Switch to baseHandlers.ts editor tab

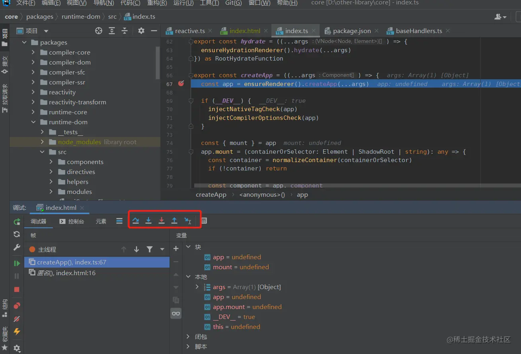418,31
